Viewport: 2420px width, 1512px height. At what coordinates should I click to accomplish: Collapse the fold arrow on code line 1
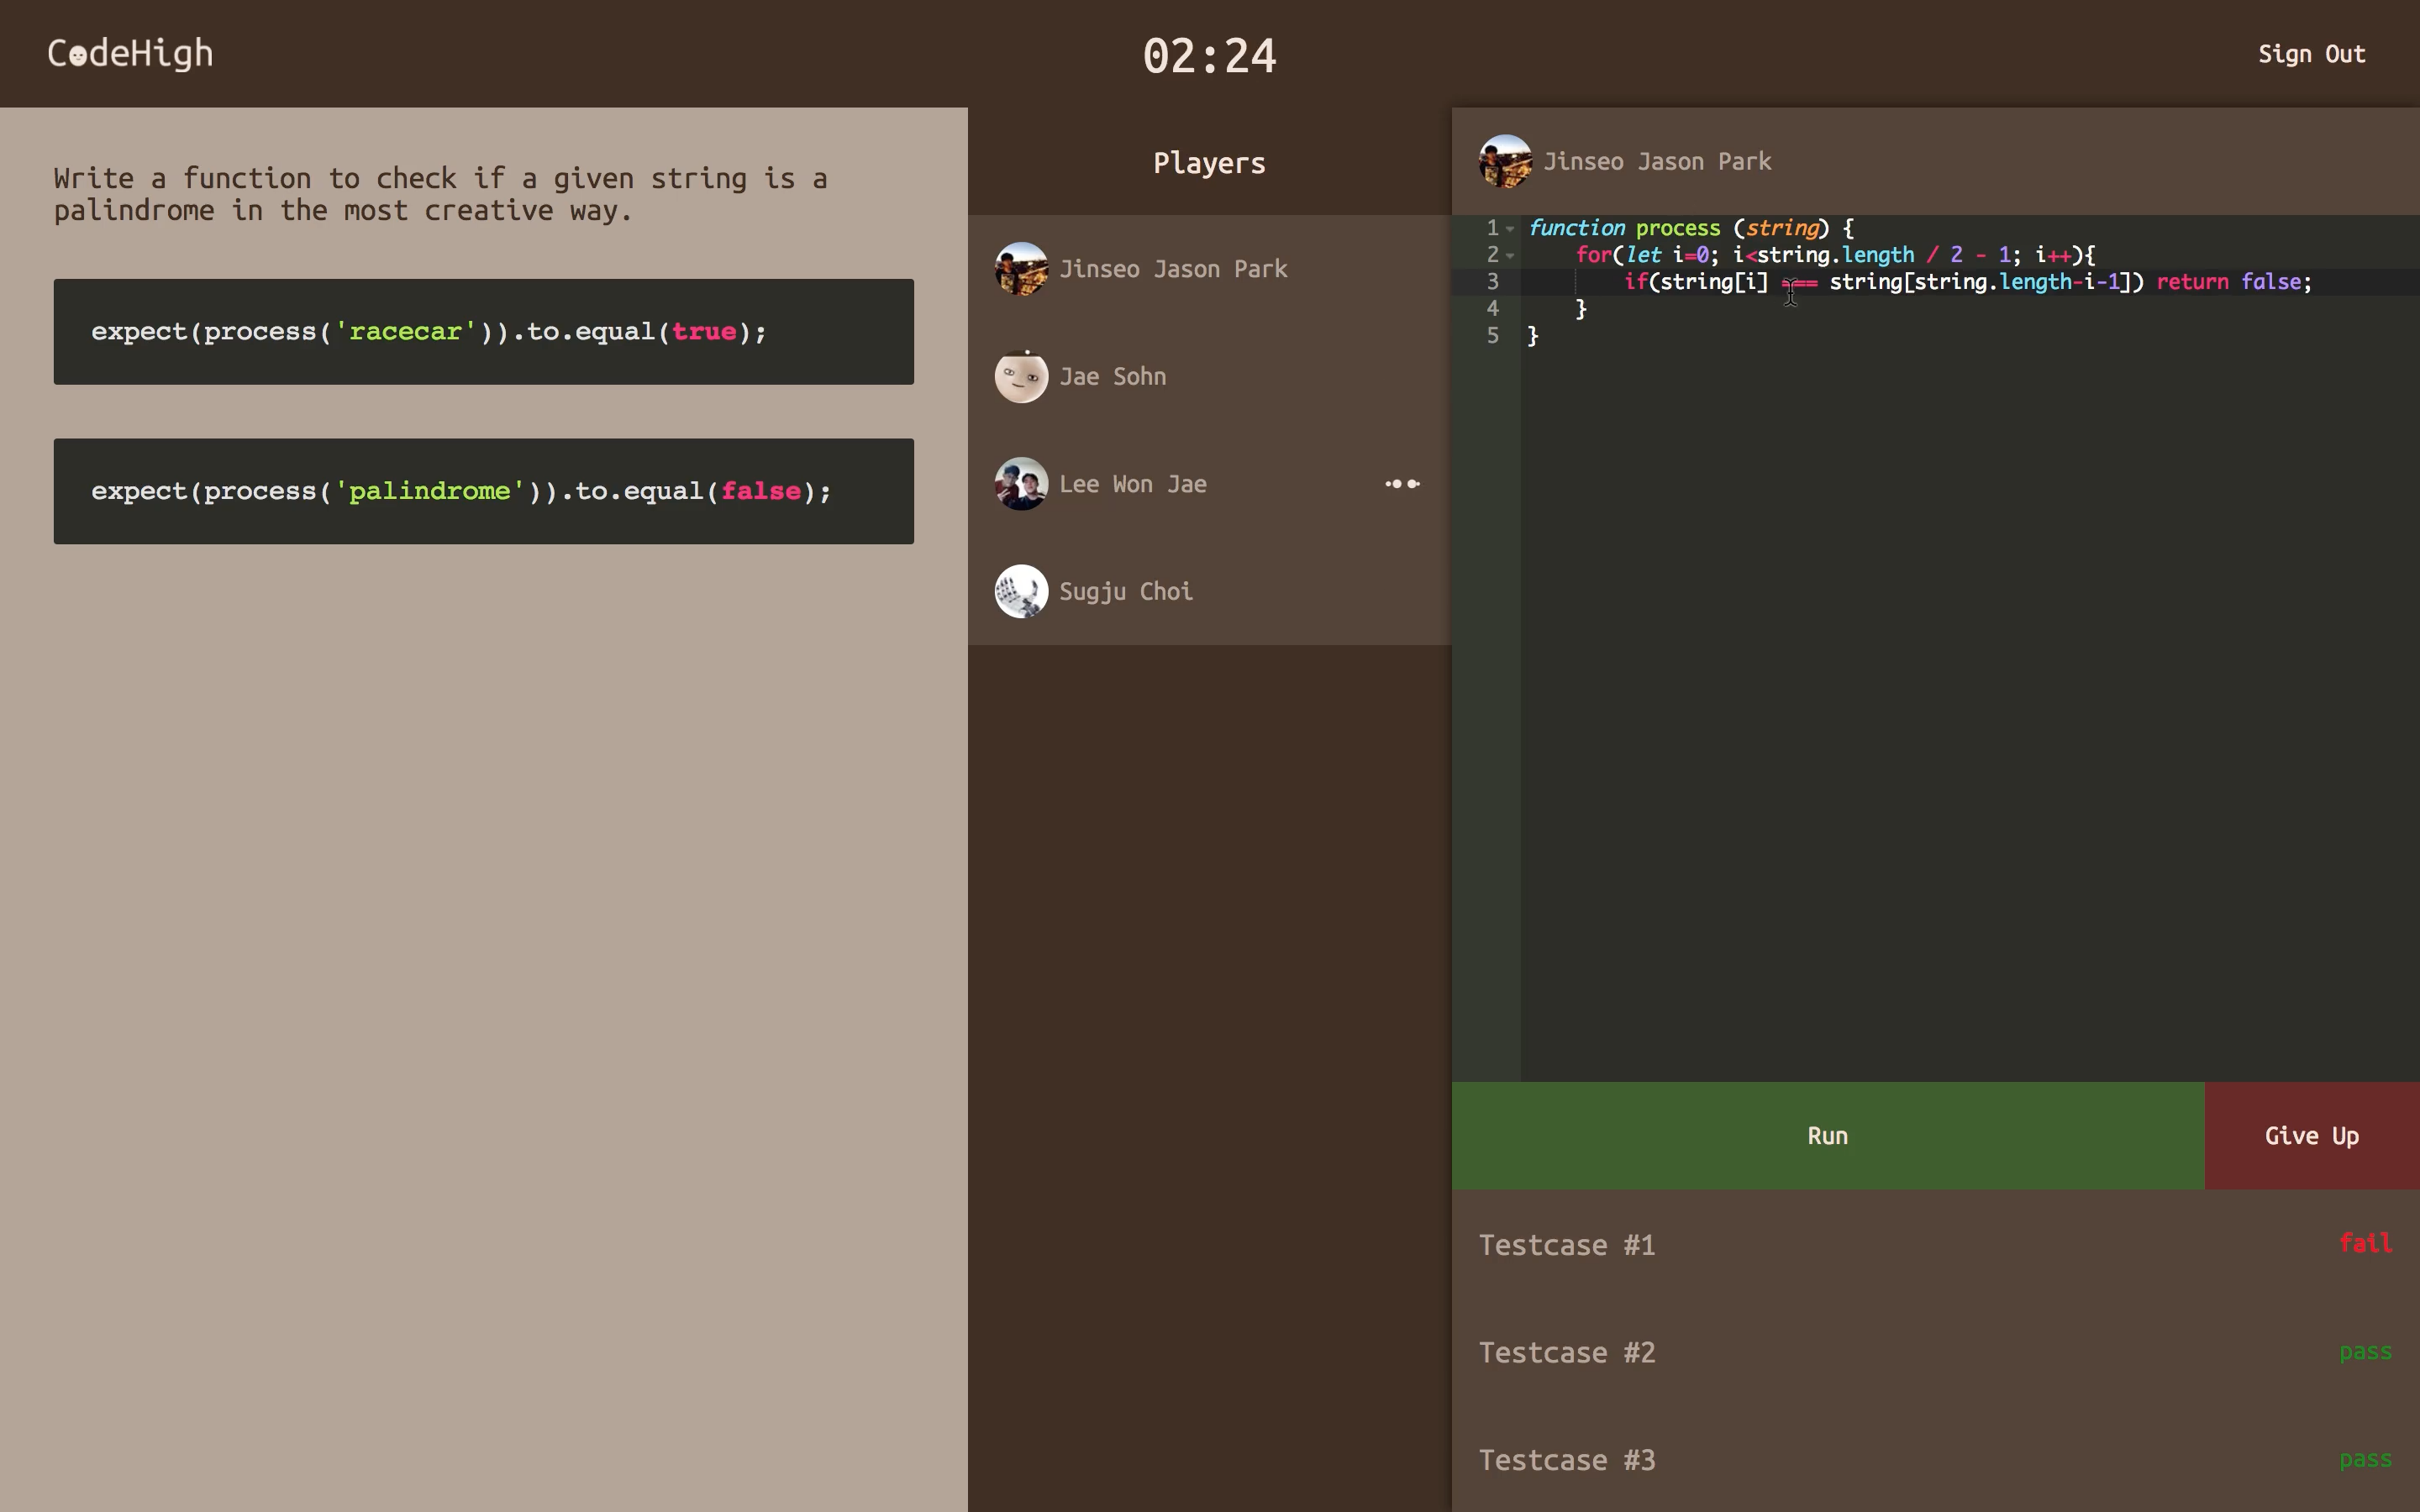click(1510, 229)
